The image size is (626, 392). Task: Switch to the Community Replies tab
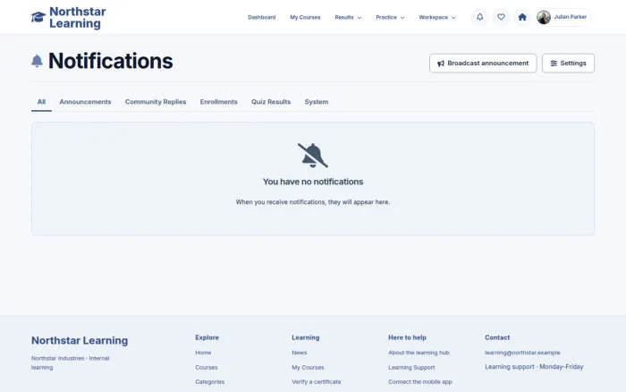[x=156, y=102]
